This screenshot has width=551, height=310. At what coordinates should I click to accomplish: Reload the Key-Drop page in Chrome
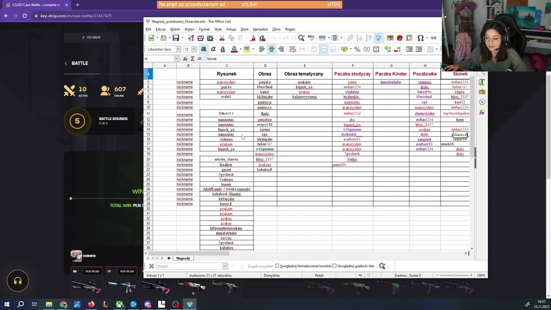pyautogui.click(x=25, y=16)
